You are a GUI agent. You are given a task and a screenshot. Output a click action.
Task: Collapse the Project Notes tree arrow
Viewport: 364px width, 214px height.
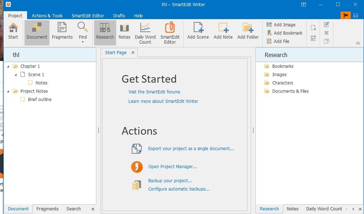point(8,91)
